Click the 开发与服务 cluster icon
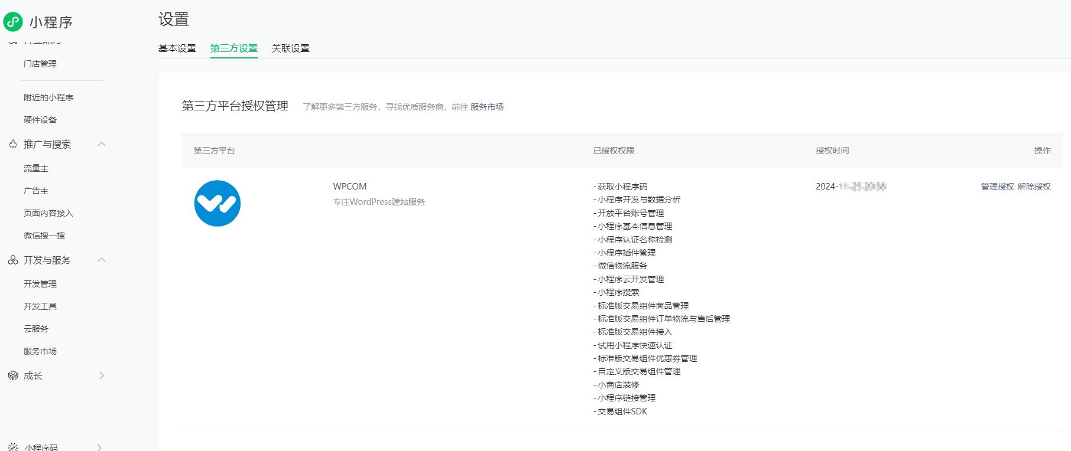The image size is (1071, 451). pyautogui.click(x=13, y=260)
